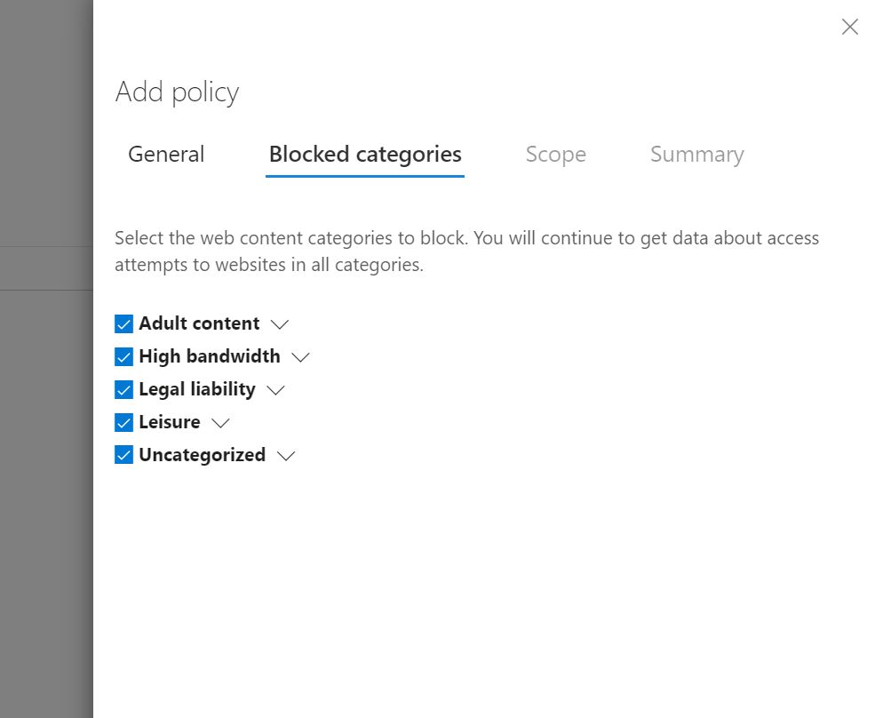Image resolution: width=875 pixels, height=718 pixels.
Task: Switch to the General tab
Action: (166, 155)
